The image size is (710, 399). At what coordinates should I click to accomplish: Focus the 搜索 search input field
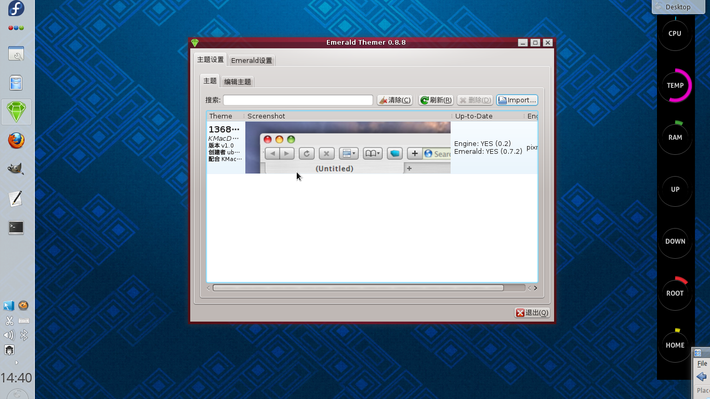click(298, 100)
